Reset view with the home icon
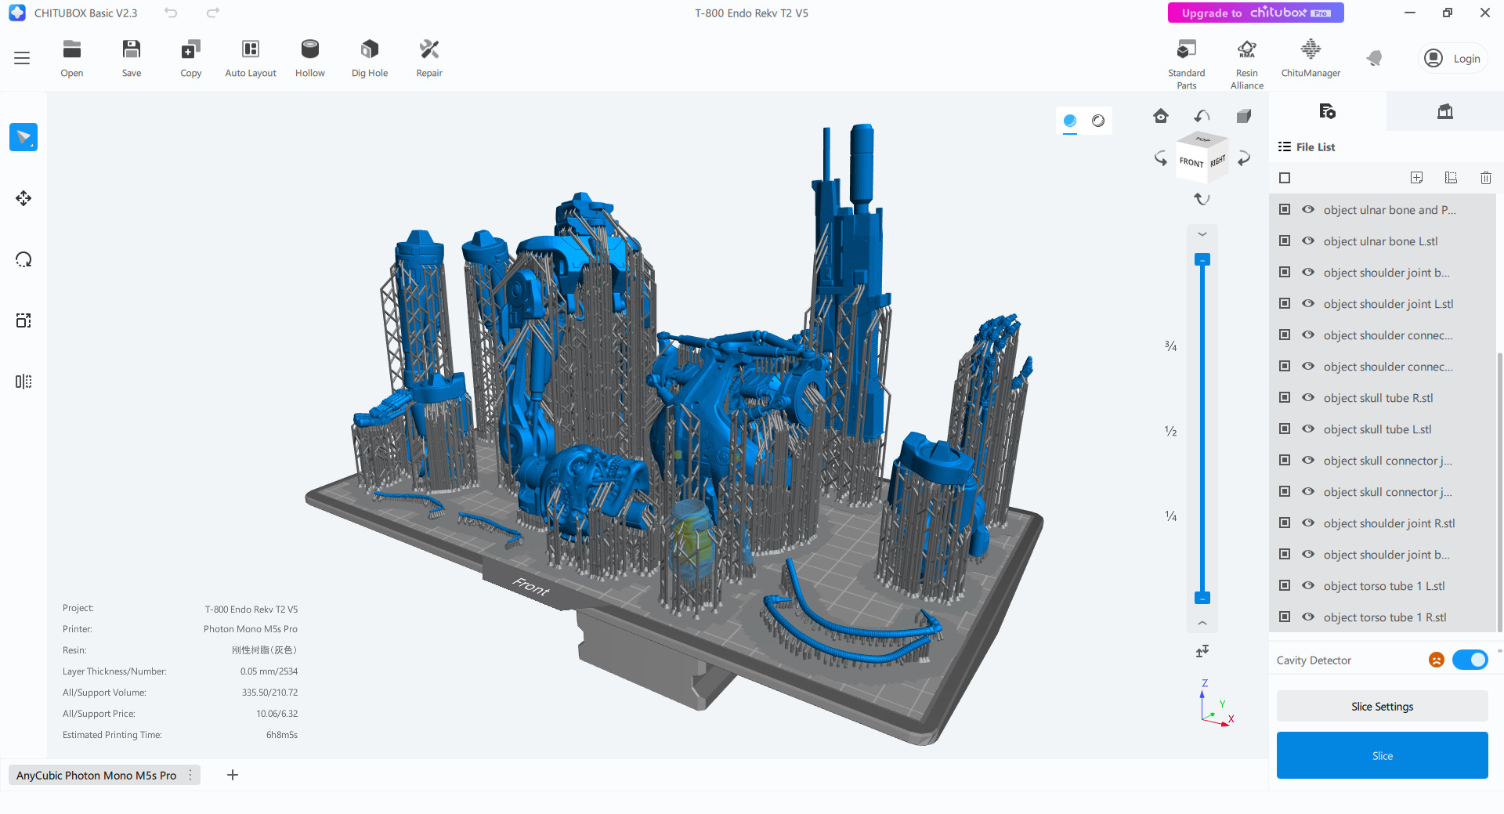The width and height of the screenshot is (1504, 814). [1161, 117]
